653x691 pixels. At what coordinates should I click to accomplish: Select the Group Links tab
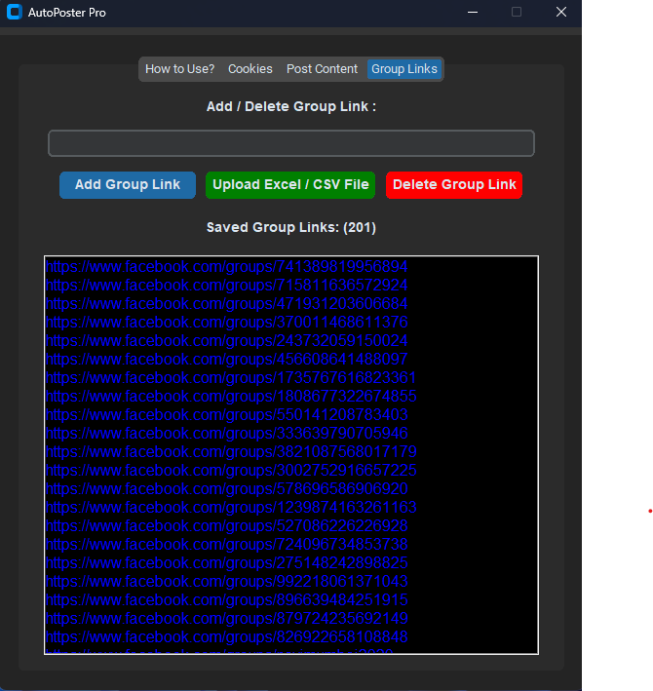404,69
